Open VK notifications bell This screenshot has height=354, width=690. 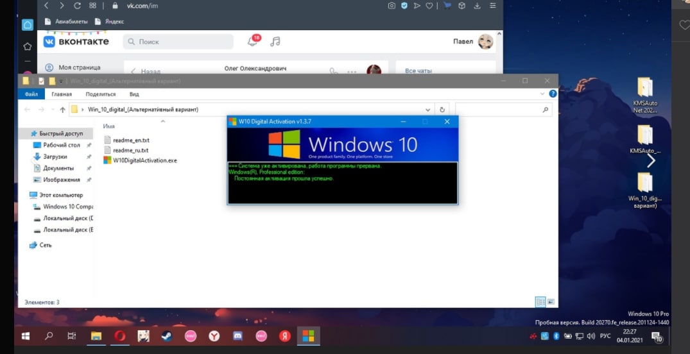253,41
